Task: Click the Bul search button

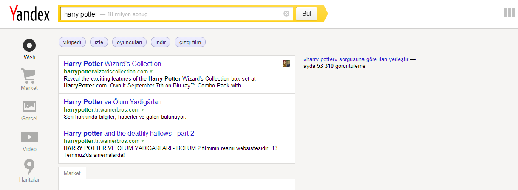Action: click(x=306, y=14)
